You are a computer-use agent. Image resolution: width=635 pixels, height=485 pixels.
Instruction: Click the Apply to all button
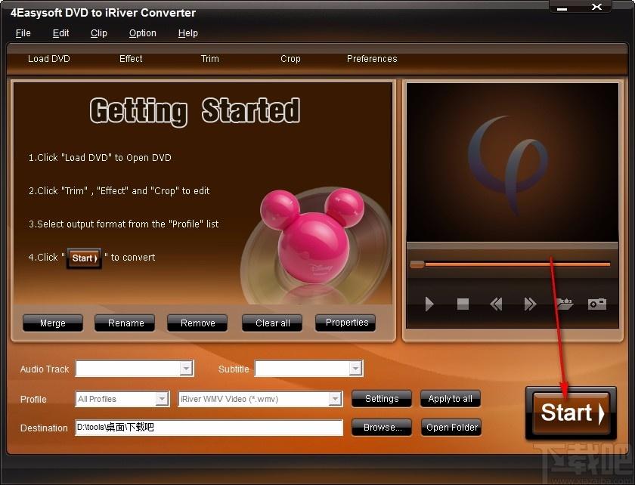[x=451, y=399]
